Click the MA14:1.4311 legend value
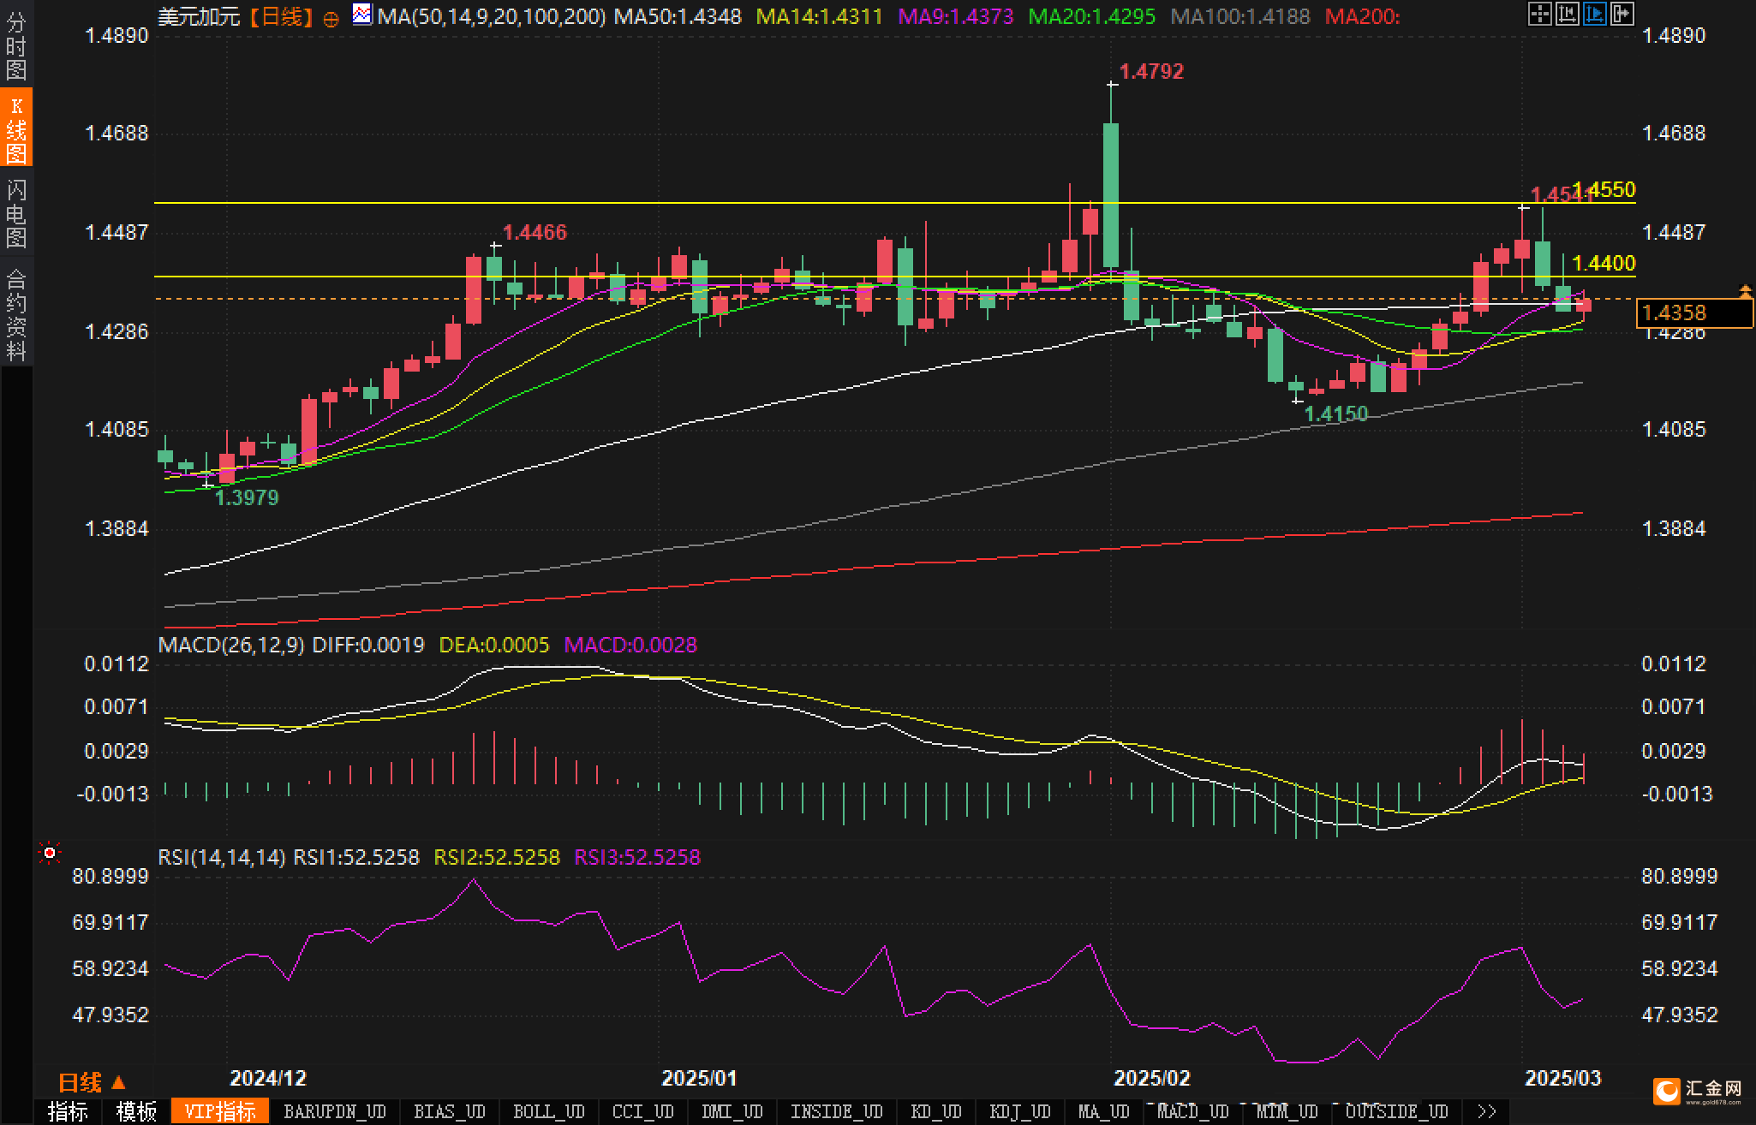The height and width of the screenshot is (1125, 1756). pyautogui.click(x=819, y=16)
